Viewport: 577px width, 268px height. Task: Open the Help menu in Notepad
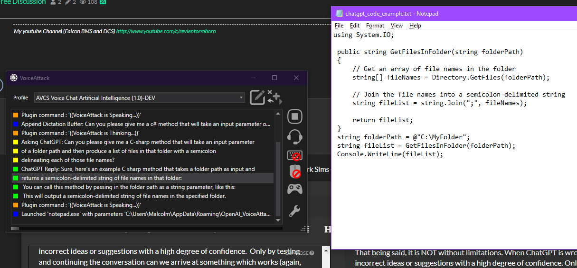415,26
